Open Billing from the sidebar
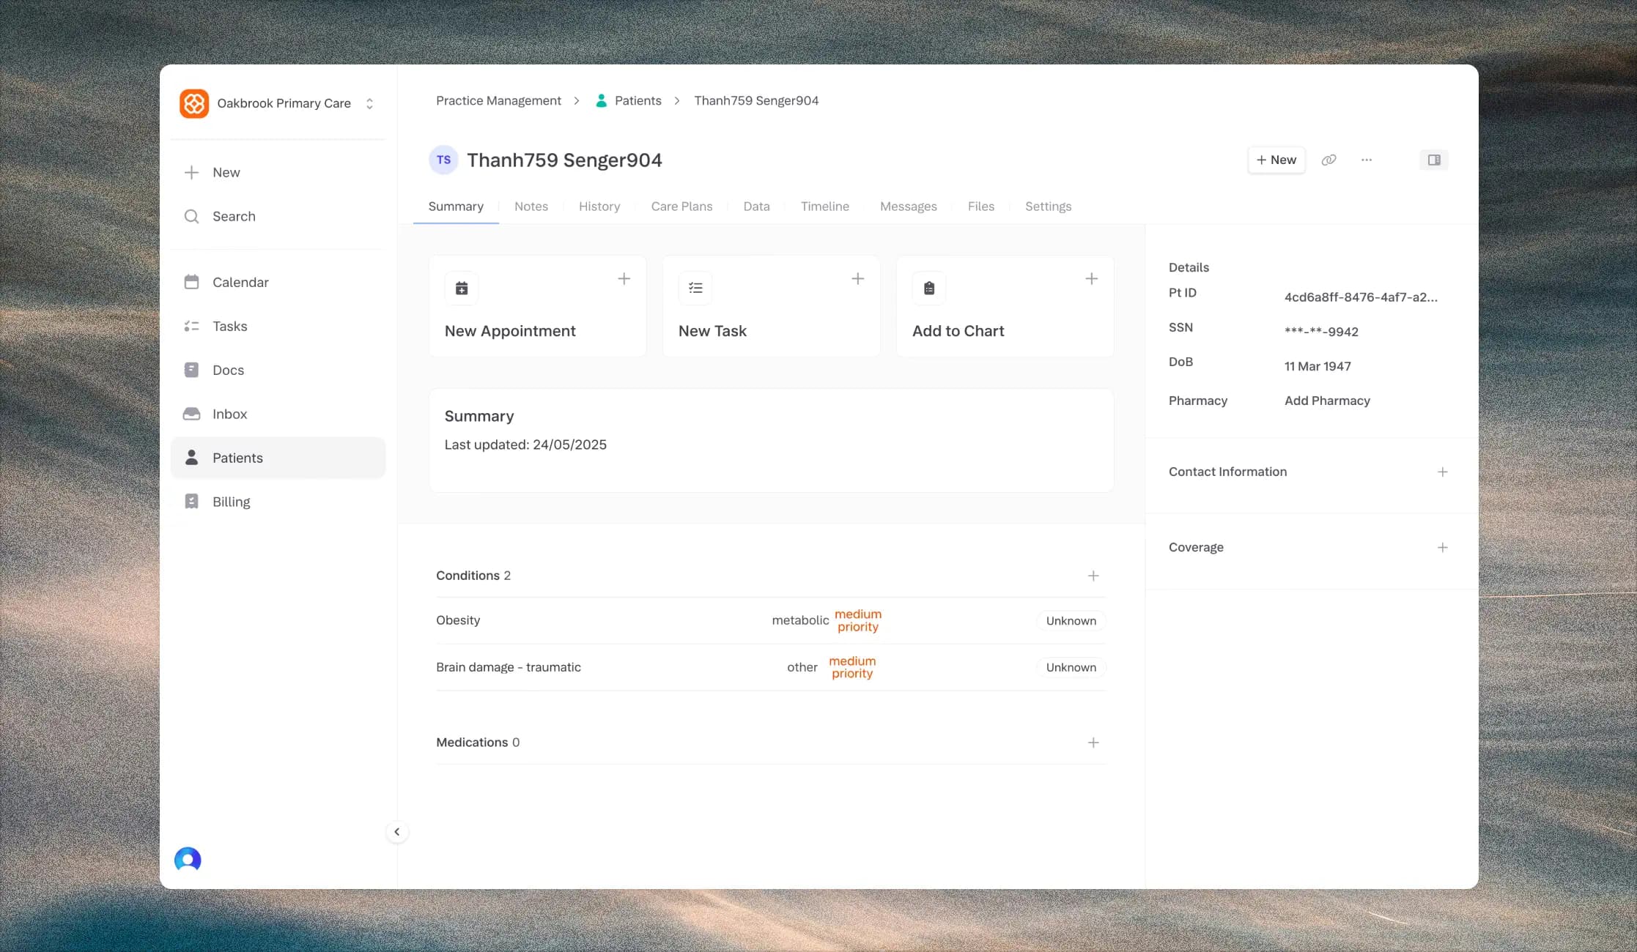Viewport: 1637px width, 952px height. tap(231, 502)
